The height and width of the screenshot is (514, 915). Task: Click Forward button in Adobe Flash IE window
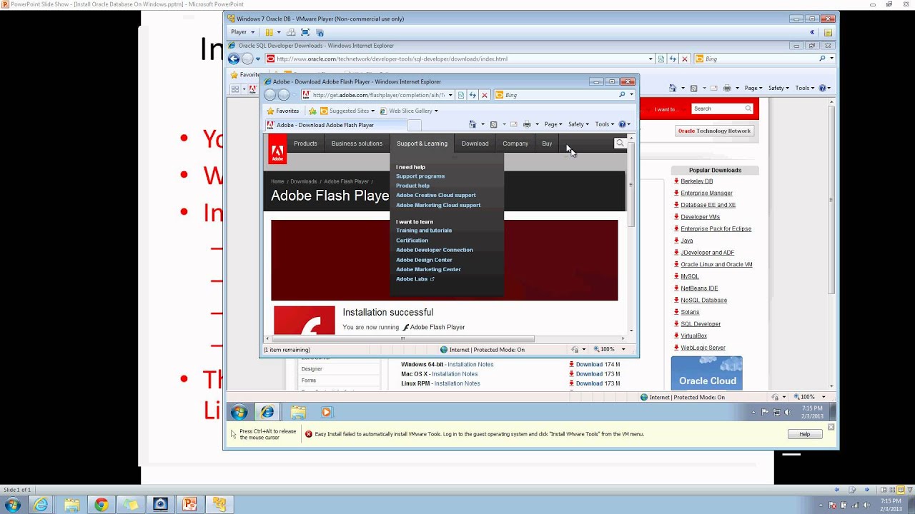click(284, 95)
